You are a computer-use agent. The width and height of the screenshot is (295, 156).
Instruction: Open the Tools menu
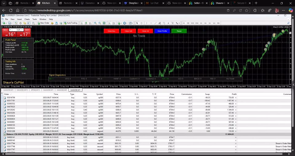[x=34, y=19]
